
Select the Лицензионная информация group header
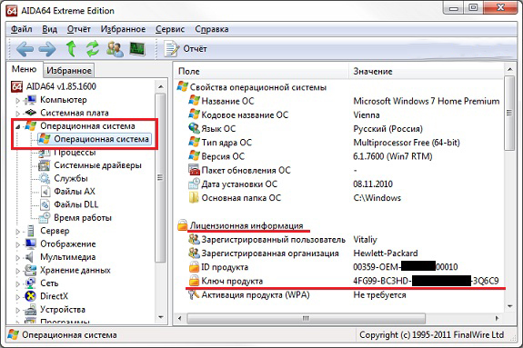[240, 225]
